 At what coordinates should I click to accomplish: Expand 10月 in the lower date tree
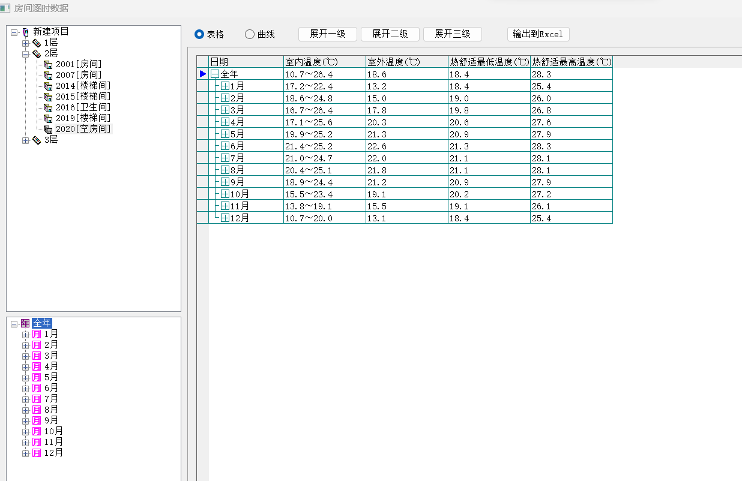pos(25,432)
